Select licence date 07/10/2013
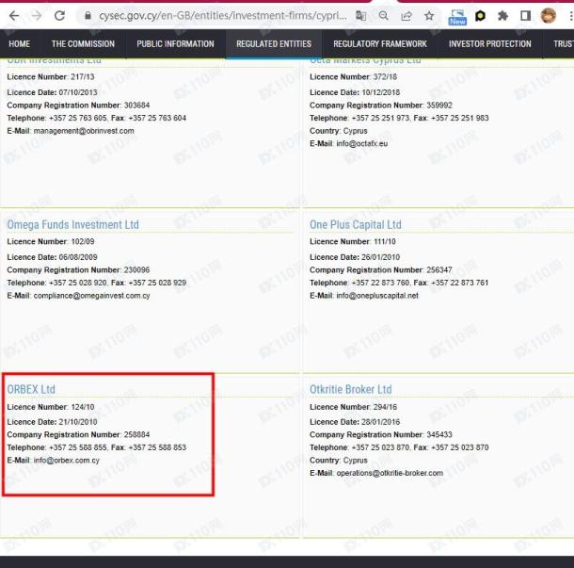Image resolution: width=574 pixels, height=568 pixels. (x=78, y=92)
